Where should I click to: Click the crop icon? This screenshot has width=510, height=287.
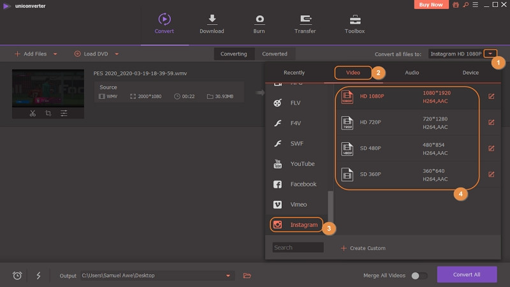(48, 114)
